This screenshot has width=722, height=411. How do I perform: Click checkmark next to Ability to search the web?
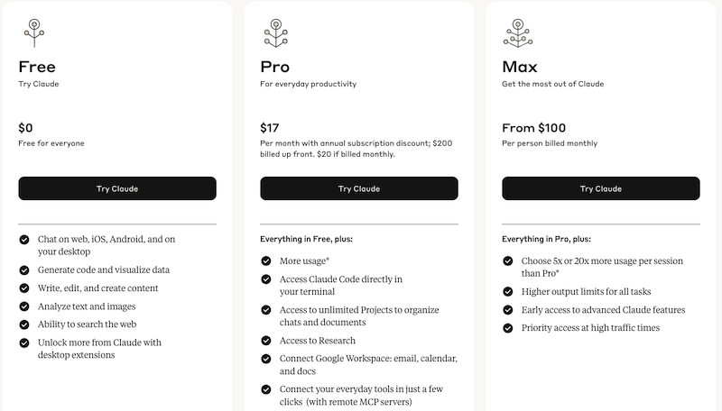[24, 324]
